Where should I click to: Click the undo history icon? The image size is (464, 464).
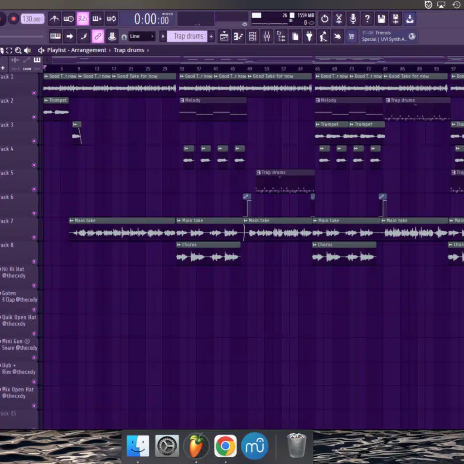point(325,19)
